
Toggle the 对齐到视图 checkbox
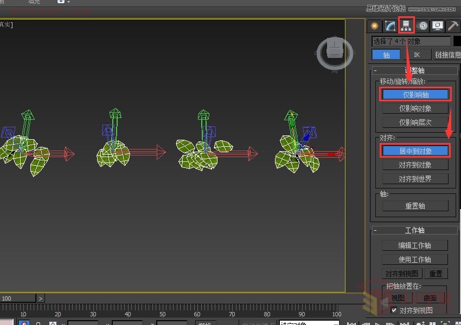[x=394, y=310]
